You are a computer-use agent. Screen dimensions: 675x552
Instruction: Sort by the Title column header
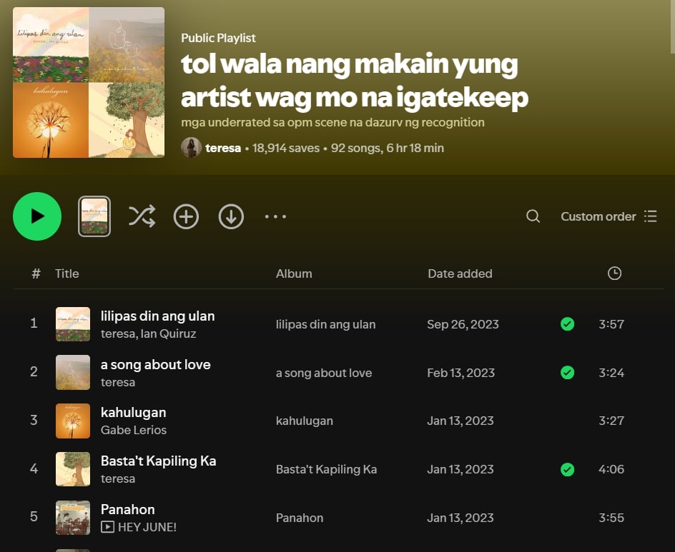(x=67, y=274)
